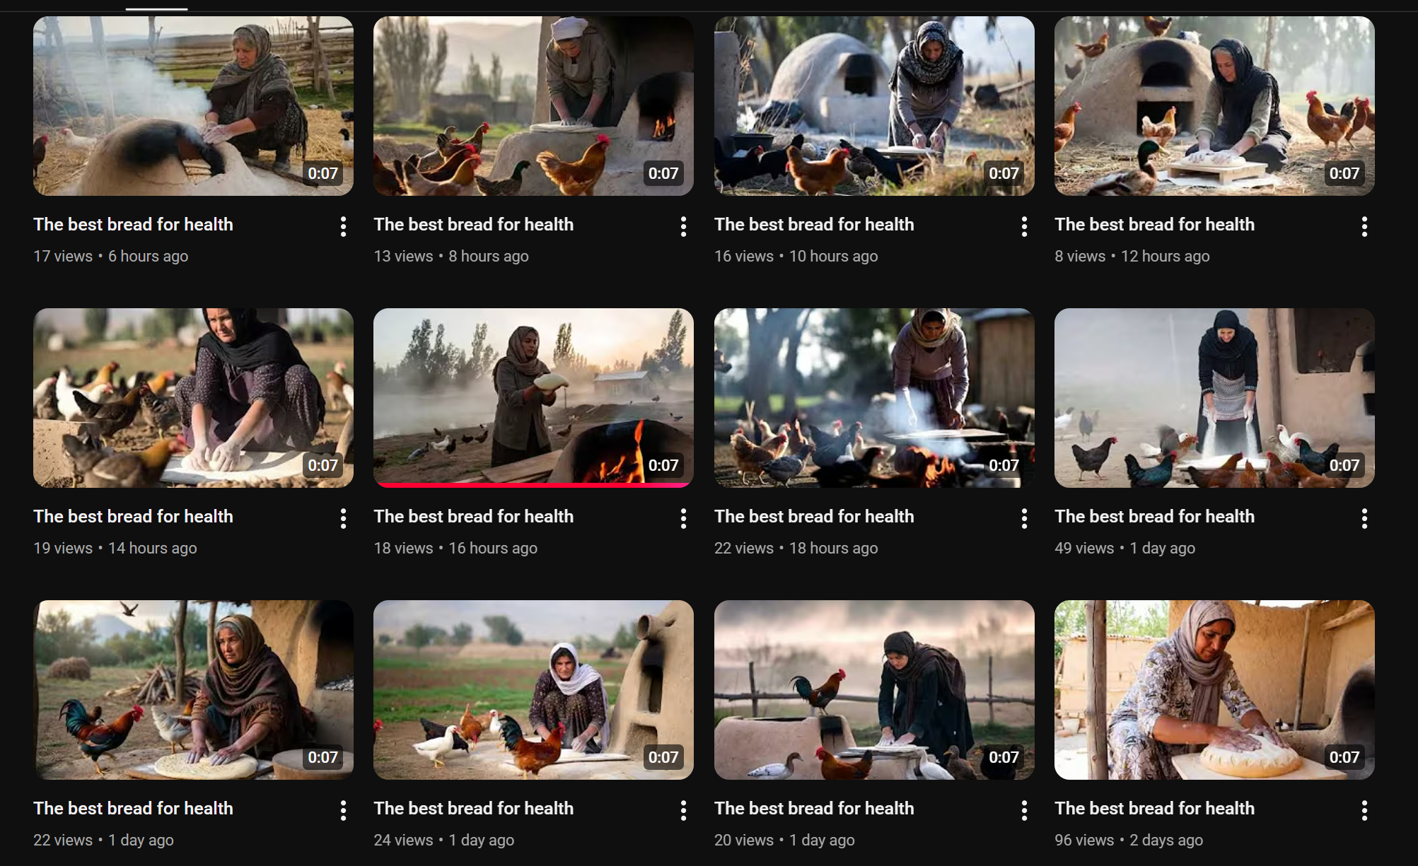The height and width of the screenshot is (866, 1418).
Task: Play thumbnail with rooster perched on fence
Action: 874,690
